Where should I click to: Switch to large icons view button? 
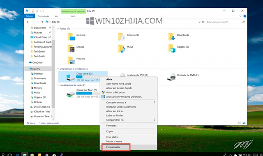click(x=244, y=123)
